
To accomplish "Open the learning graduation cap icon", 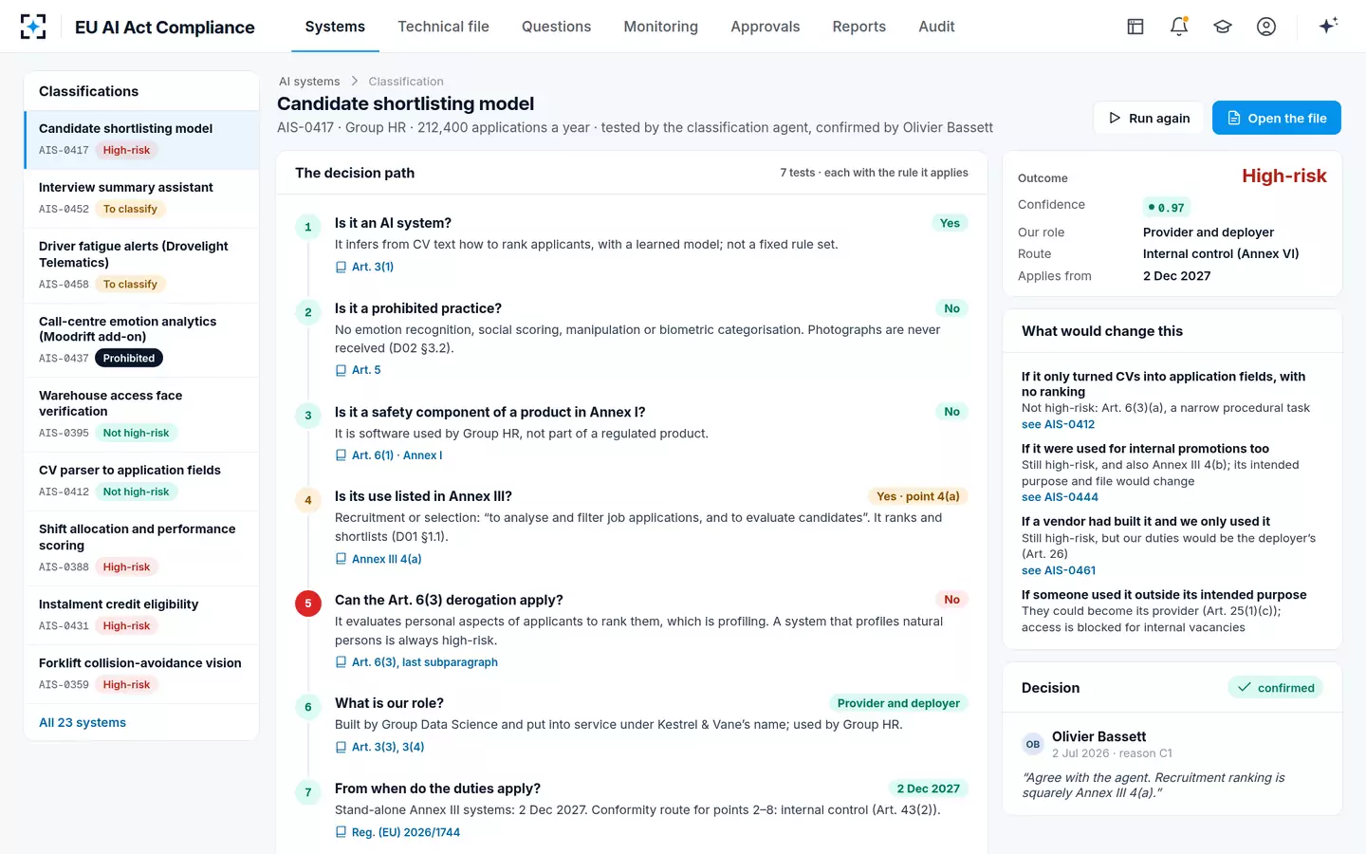I will (x=1223, y=27).
